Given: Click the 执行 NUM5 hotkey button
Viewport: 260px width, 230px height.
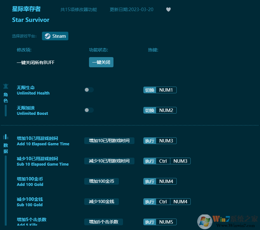Looking at the screenshot, I should coord(160,222).
